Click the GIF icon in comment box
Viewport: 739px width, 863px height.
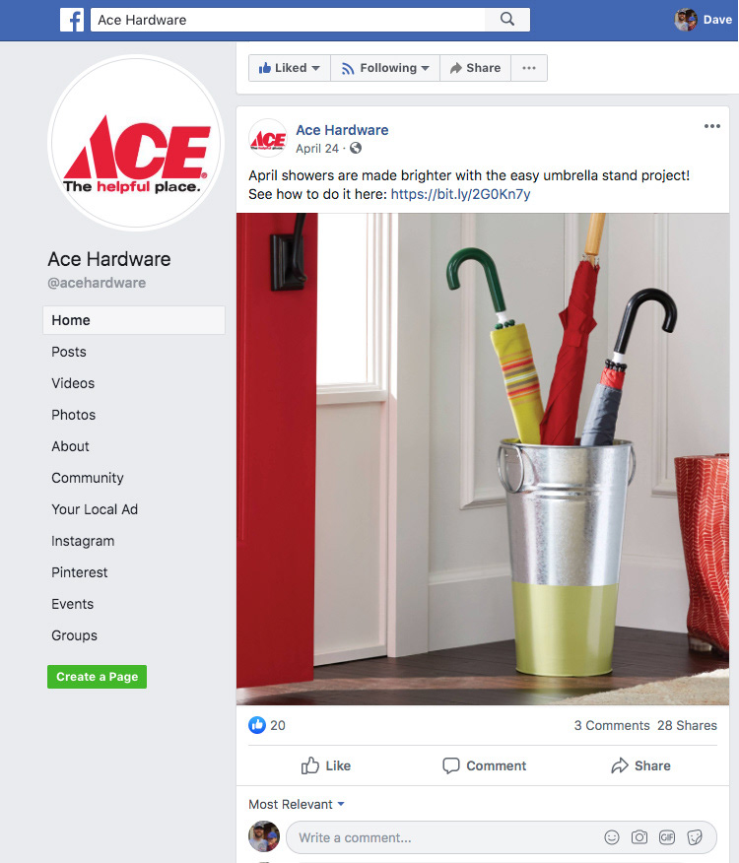667,837
